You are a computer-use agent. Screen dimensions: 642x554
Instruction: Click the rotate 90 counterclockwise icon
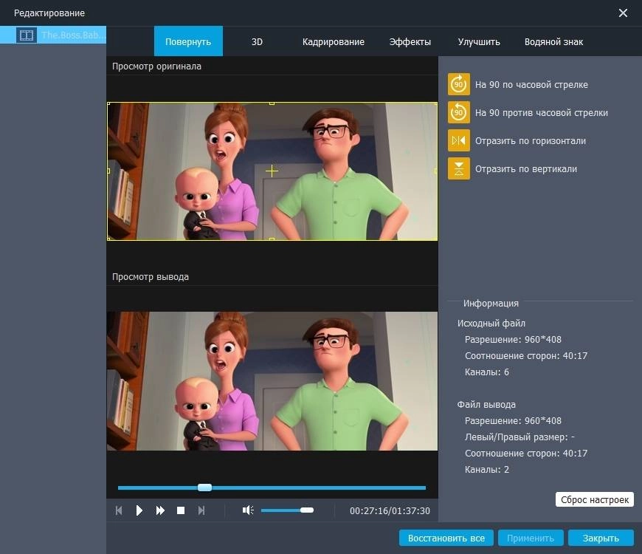point(458,112)
